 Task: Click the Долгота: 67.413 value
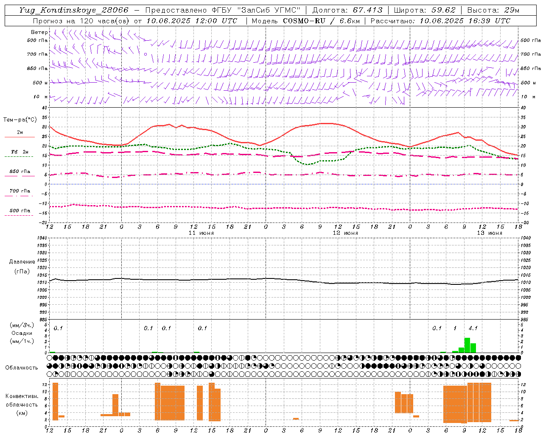coord(347,10)
